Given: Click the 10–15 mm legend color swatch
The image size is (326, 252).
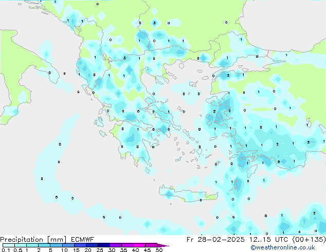Looking at the screenshot, I should coord(68,245).
